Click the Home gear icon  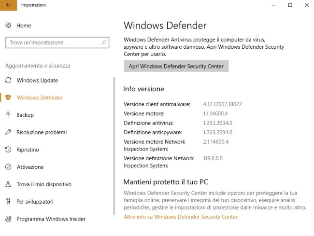pyautogui.click(x=8, y=26)
